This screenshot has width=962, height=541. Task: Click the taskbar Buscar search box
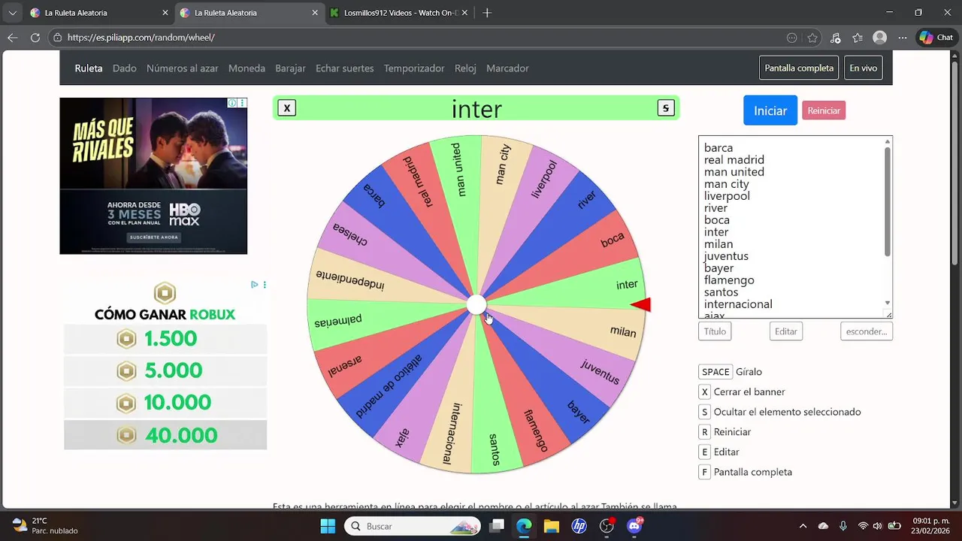point(413,526)
